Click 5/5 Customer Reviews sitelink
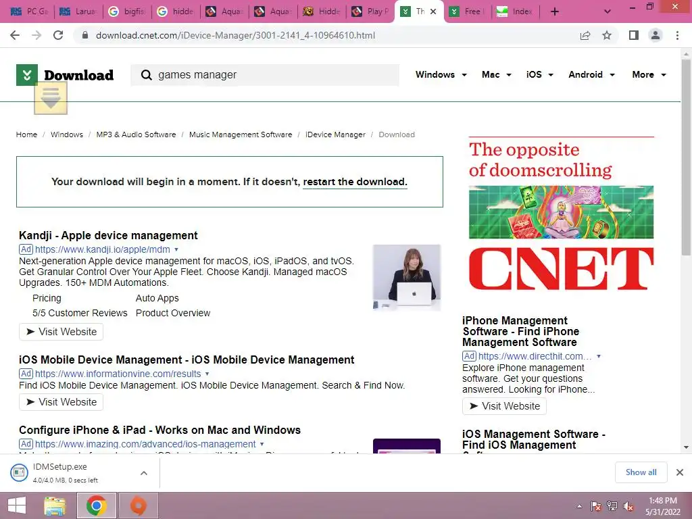Screen dimensions: 692x519 point(80,313)
